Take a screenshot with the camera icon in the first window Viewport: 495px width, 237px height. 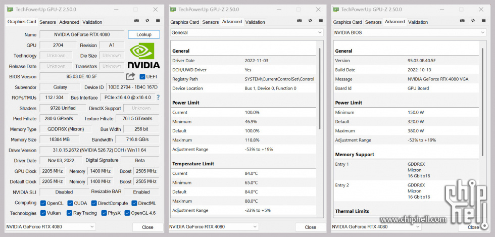tap(136, 21)
